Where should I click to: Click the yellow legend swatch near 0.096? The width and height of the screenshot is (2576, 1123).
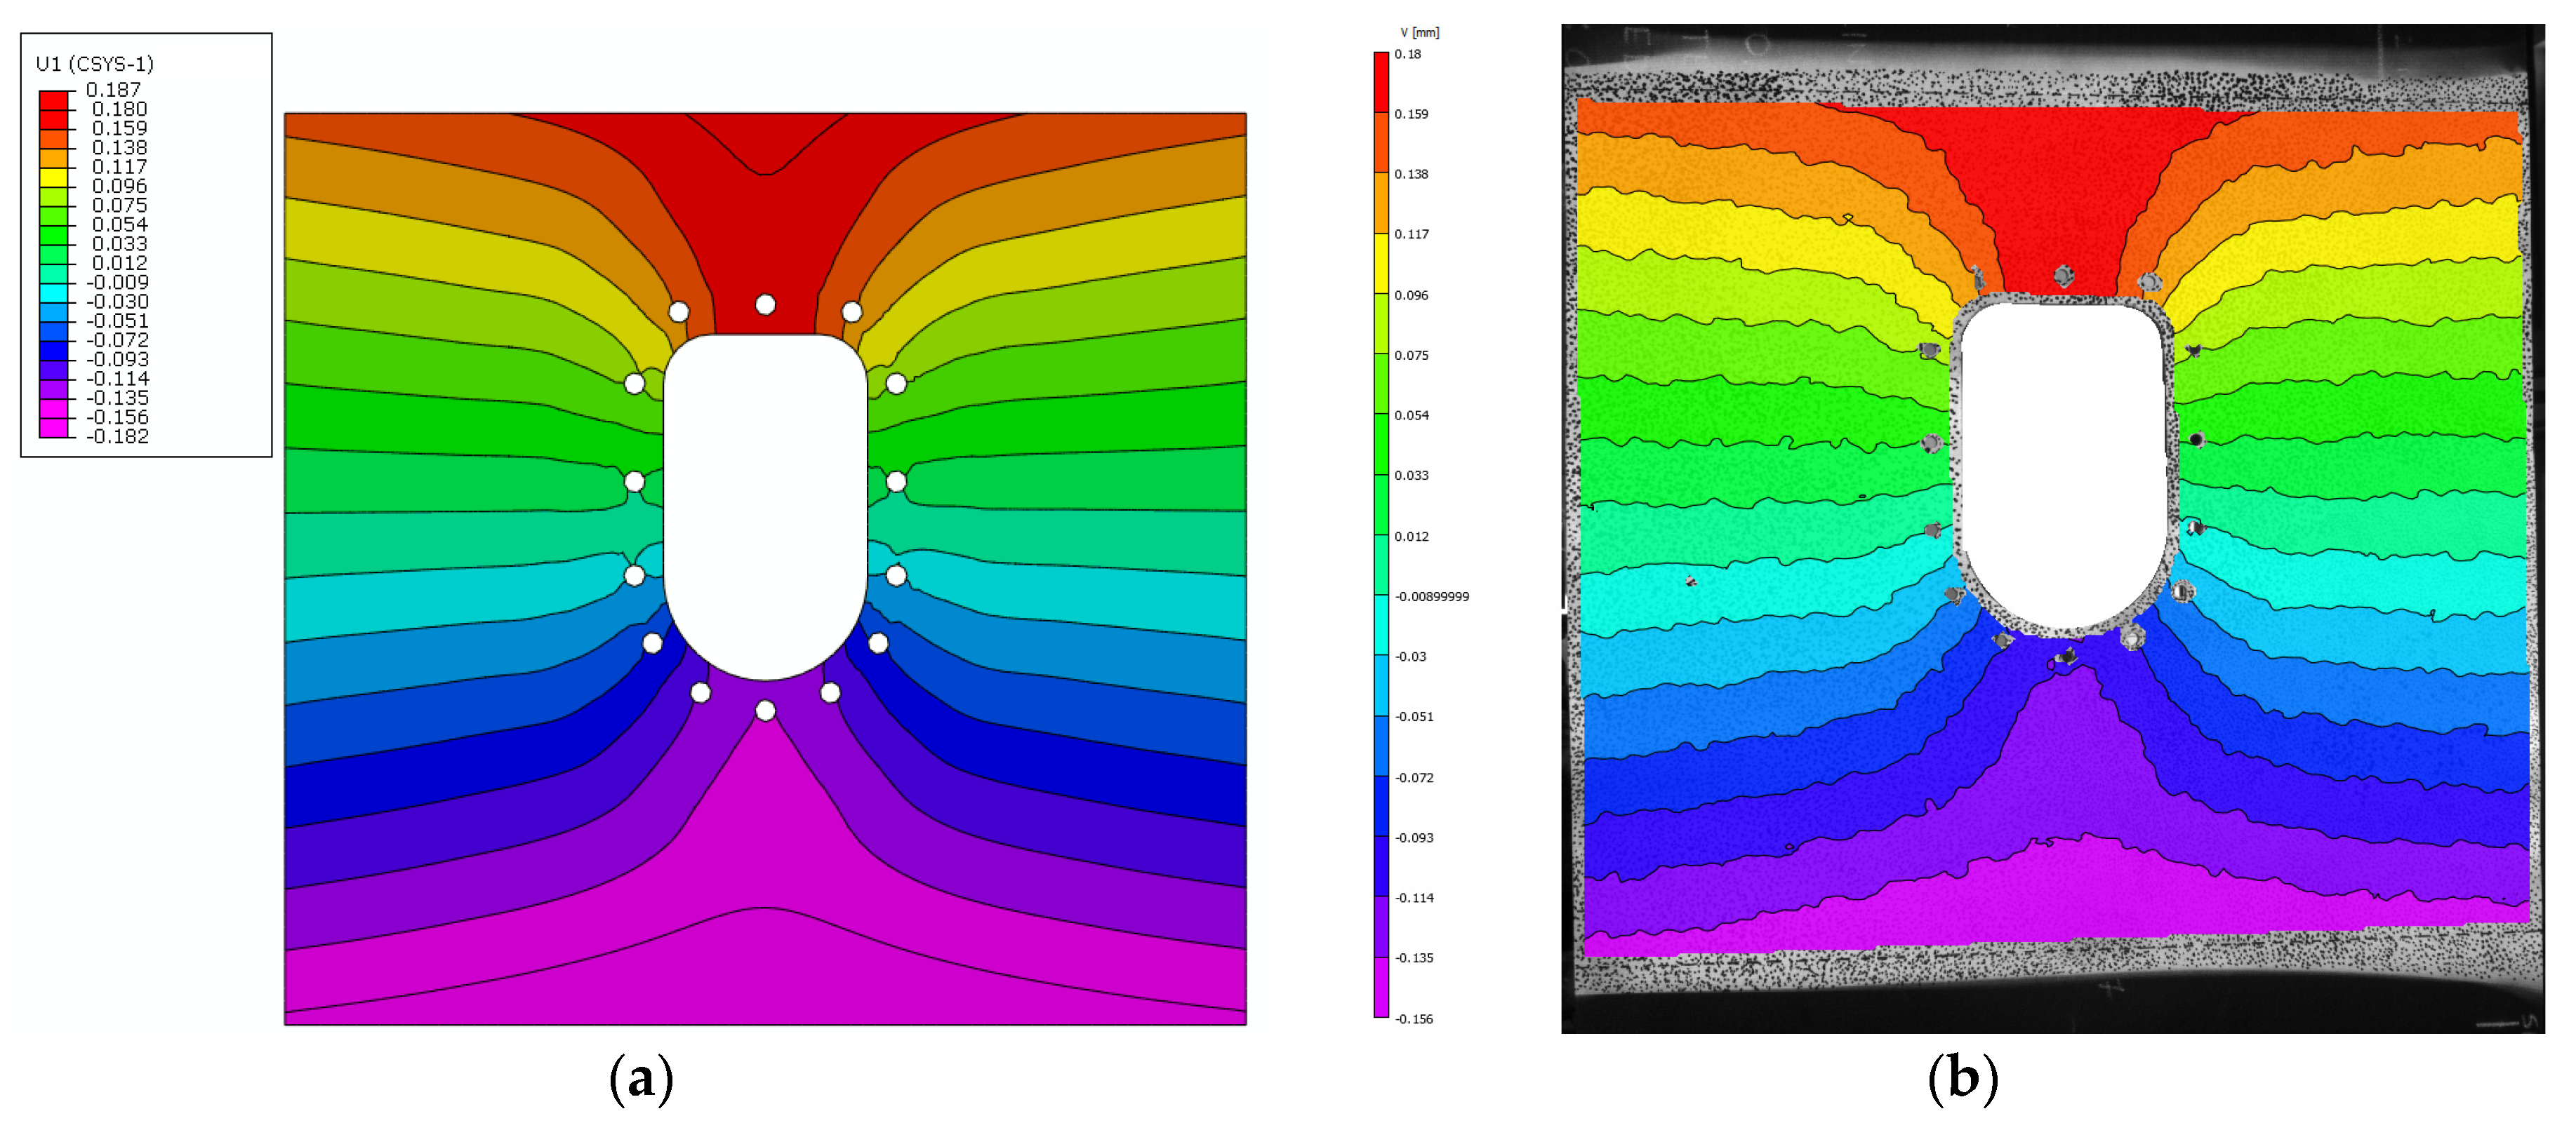[53, 178]
